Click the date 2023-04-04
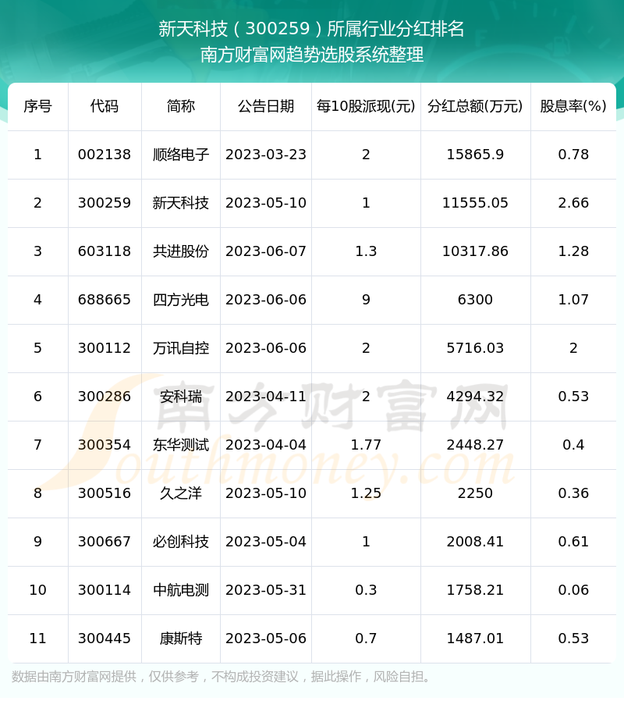Screen dimensions: 624x715 [x=266, y=445]
